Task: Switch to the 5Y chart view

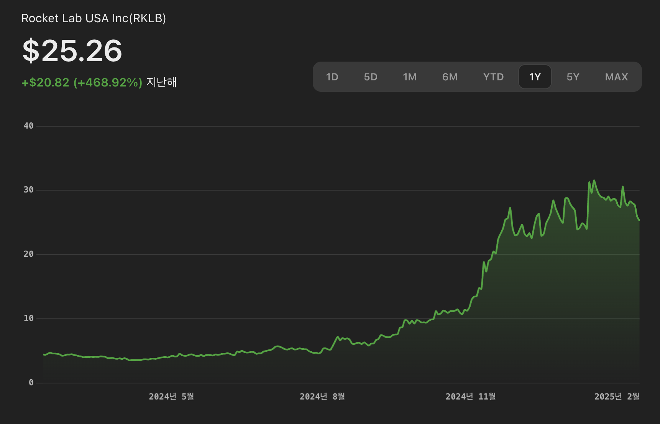Action: pyautogui.click(x=573, y=77)
